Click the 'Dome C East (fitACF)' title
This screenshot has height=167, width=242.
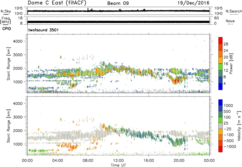click(57, 3)
